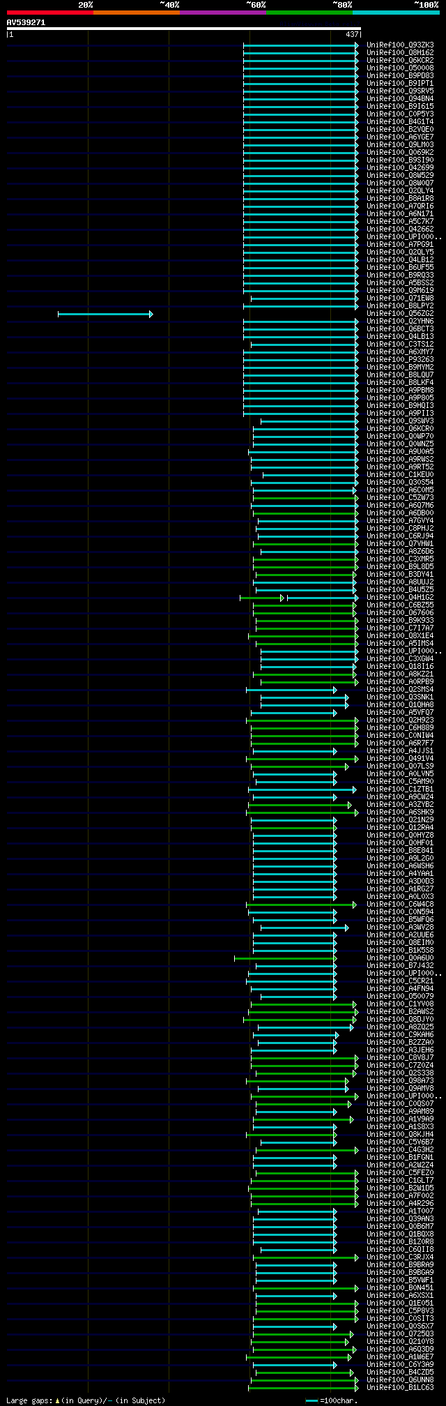446x1406 pixels.
Task: Select the UniRef100_C1YV08 label
Action: click(400, 1004)
